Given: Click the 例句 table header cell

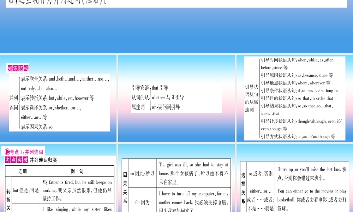Looking at the screenshot, I should point(77,171).
